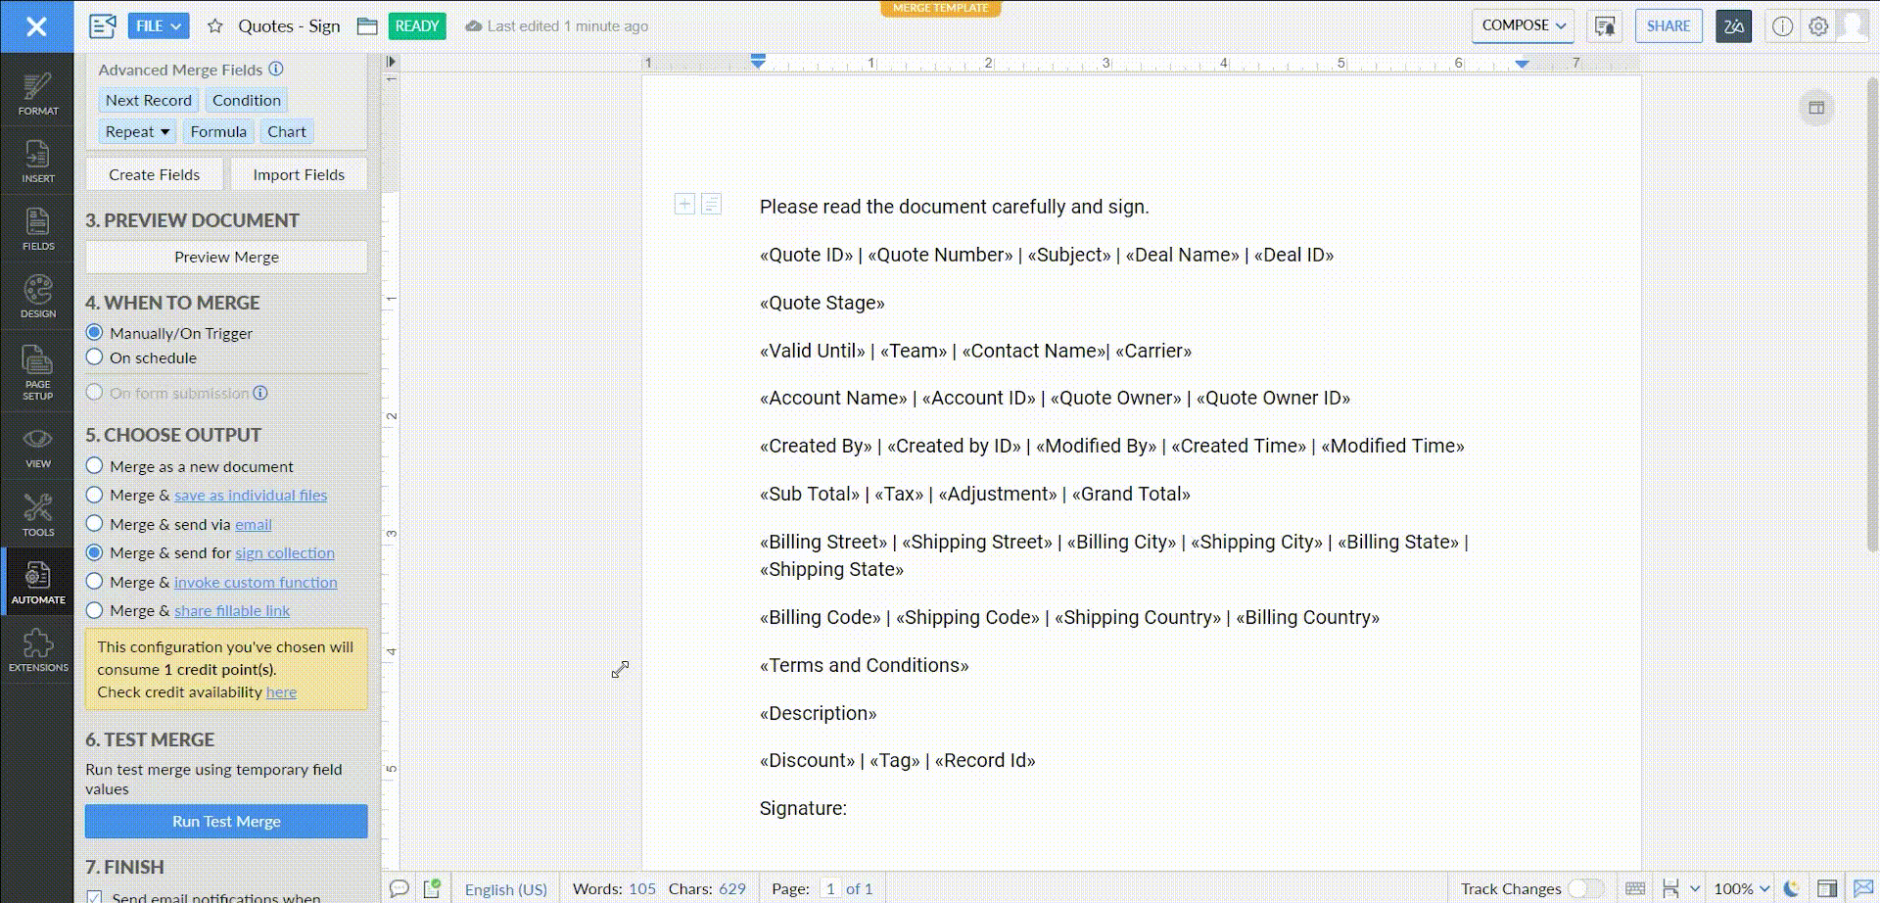Open the Page Setup panel
The image size is (1880, 903).
tap(37, 372)
